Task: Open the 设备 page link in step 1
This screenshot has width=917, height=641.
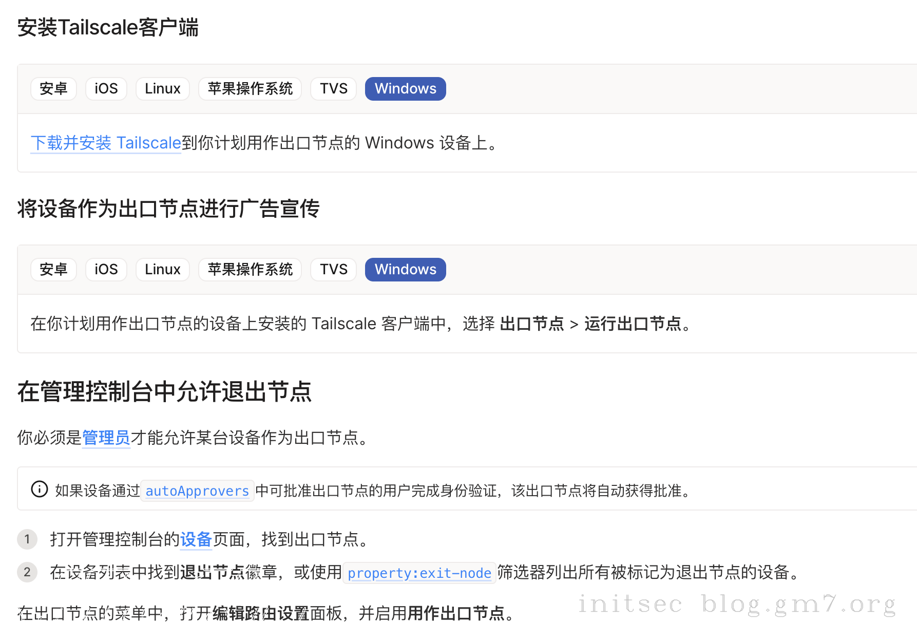Action: (196, 539)
